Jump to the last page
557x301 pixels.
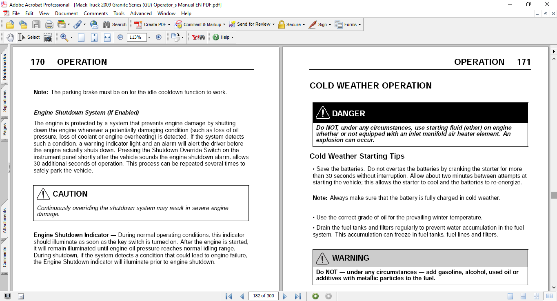pos(298,296)
